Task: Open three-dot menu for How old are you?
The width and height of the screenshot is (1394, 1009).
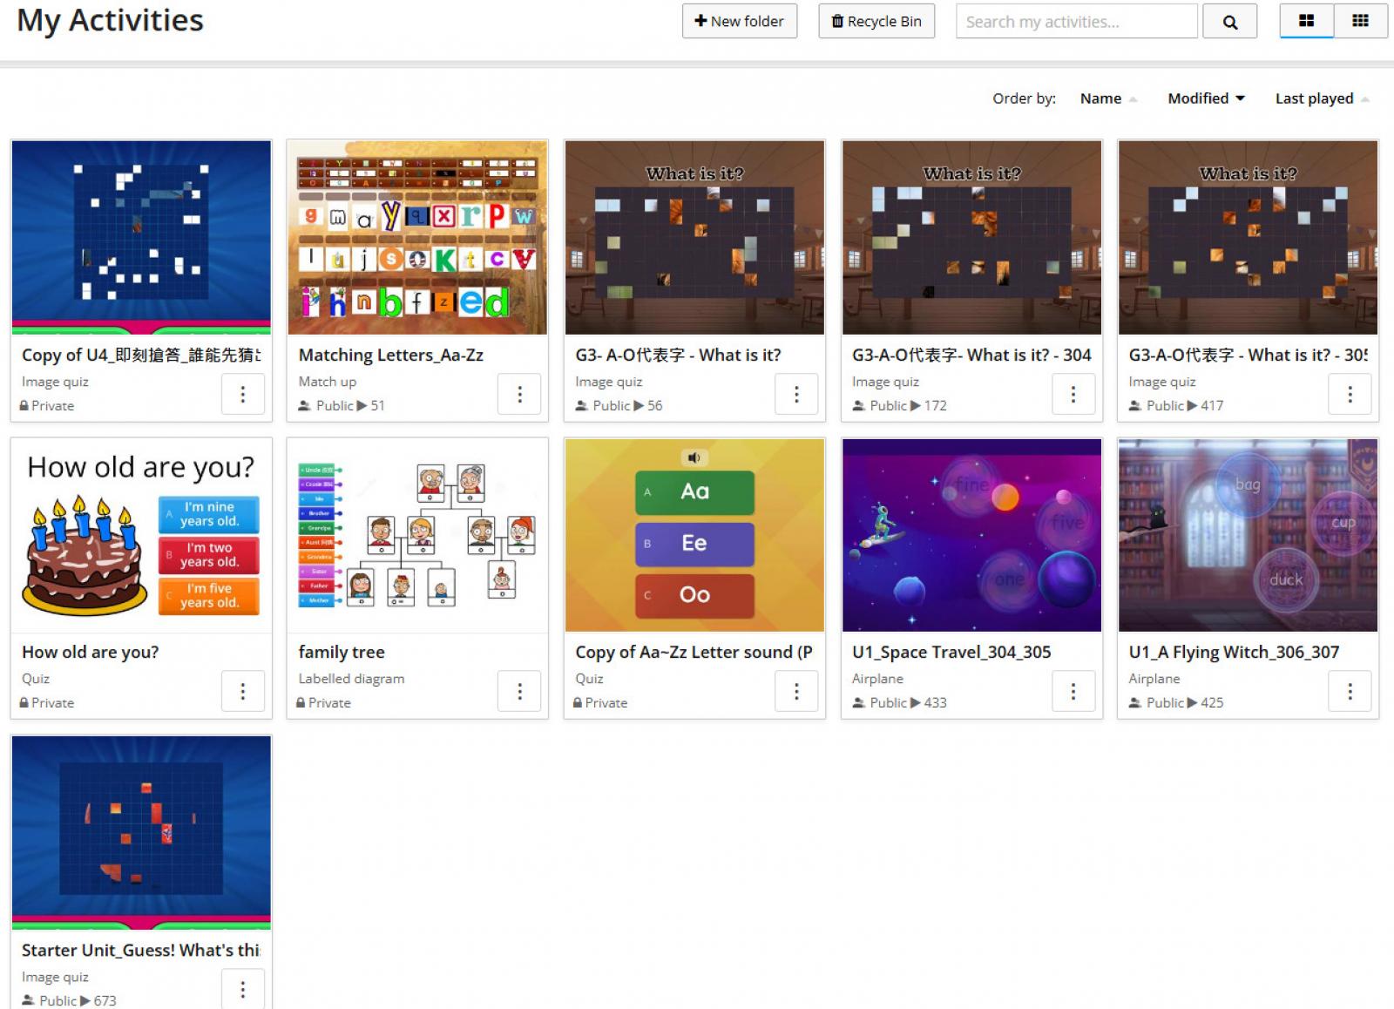Action: coord(243,692)
